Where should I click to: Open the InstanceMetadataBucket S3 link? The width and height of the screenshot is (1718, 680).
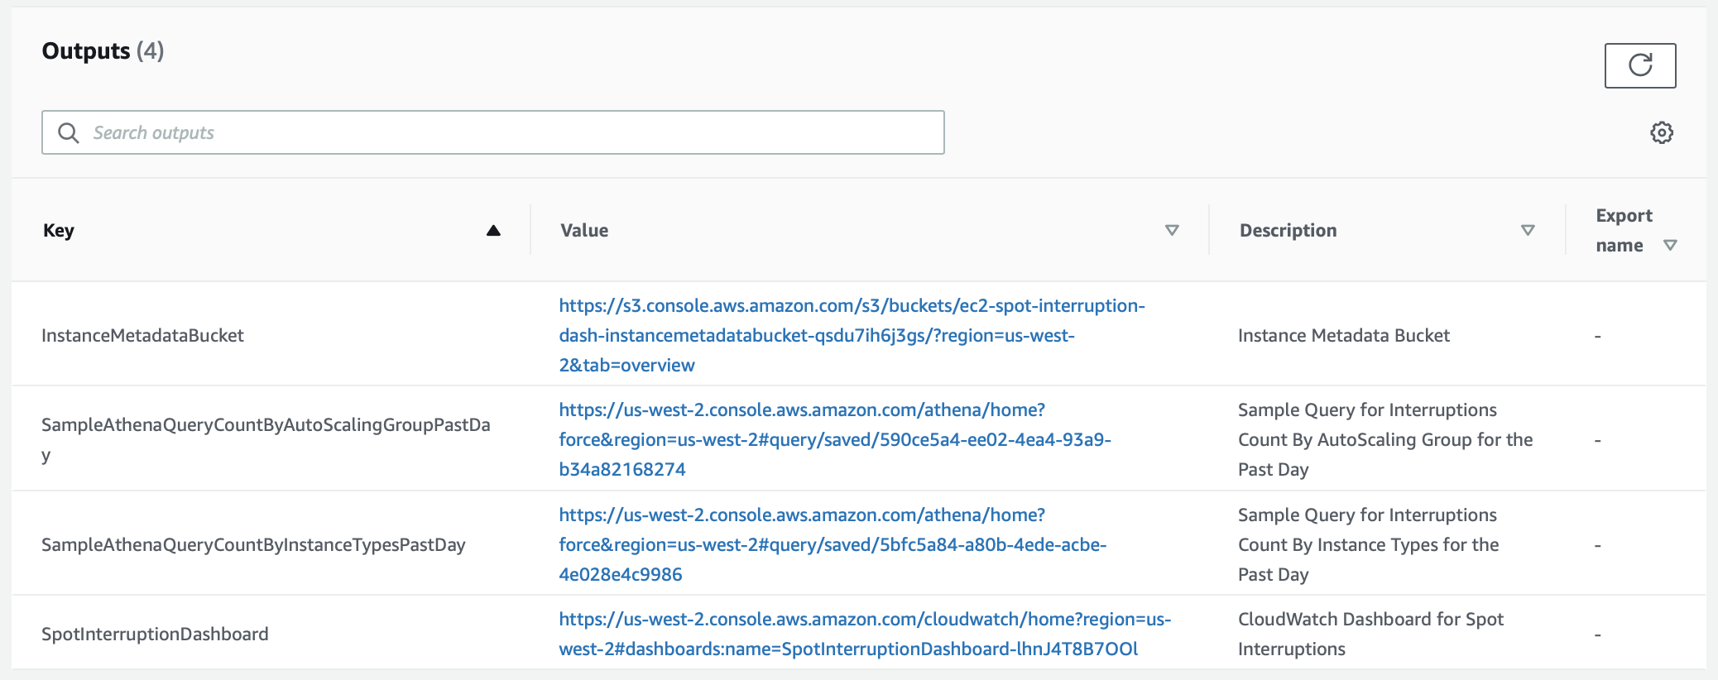[x=852, y=335]
